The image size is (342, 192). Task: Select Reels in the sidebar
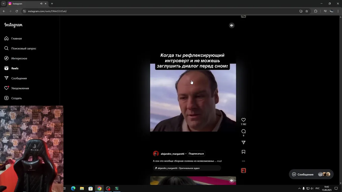(15, 68)
